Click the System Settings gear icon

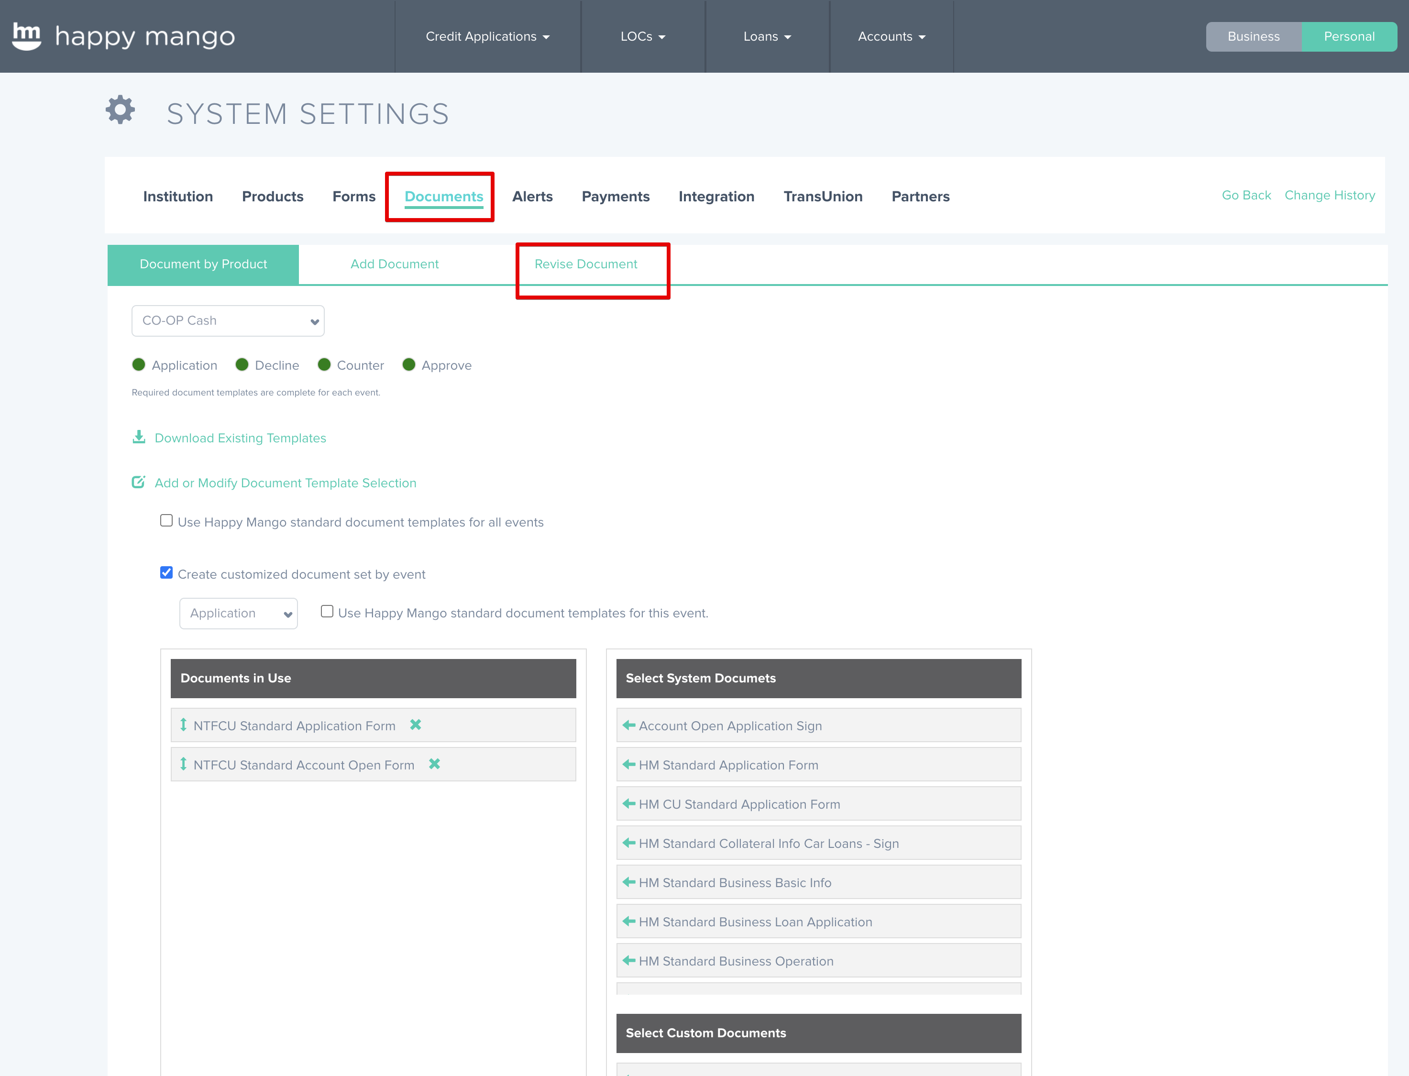pyautogui.click(x=121, y=110)
